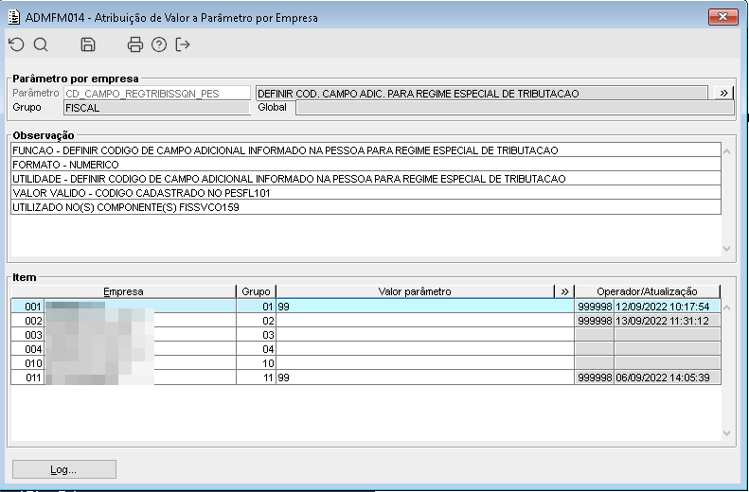Screen dimensions: 749x492
Task: Click the empty Global field
Action: coord(515,108)
